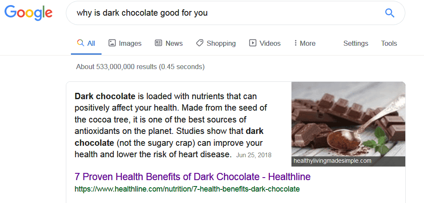Expand the More search categories menu
Screen dimensions: 424x203
click(x=304, y=43)
